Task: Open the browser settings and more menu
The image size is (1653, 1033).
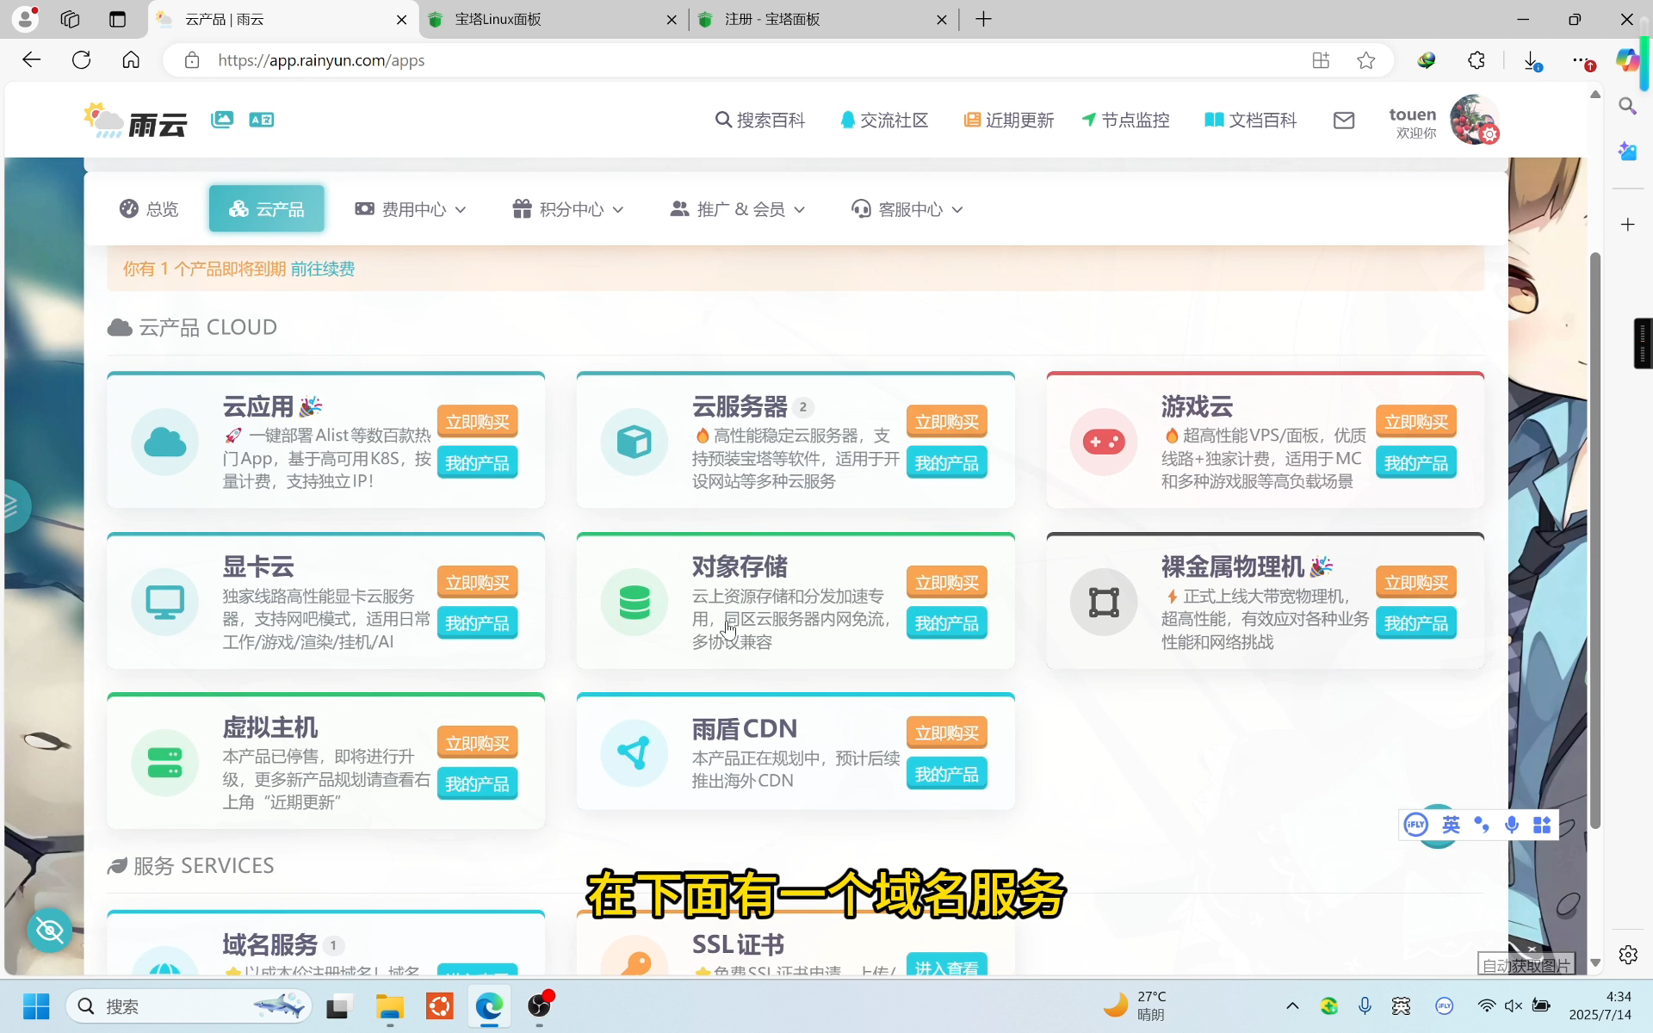Action: (1582, 60)
